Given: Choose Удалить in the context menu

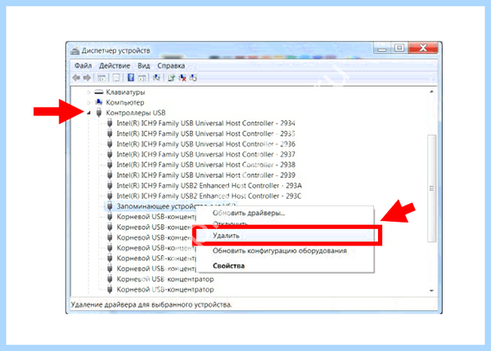Looking at the screenshot, I should click(x=285, y=236).
